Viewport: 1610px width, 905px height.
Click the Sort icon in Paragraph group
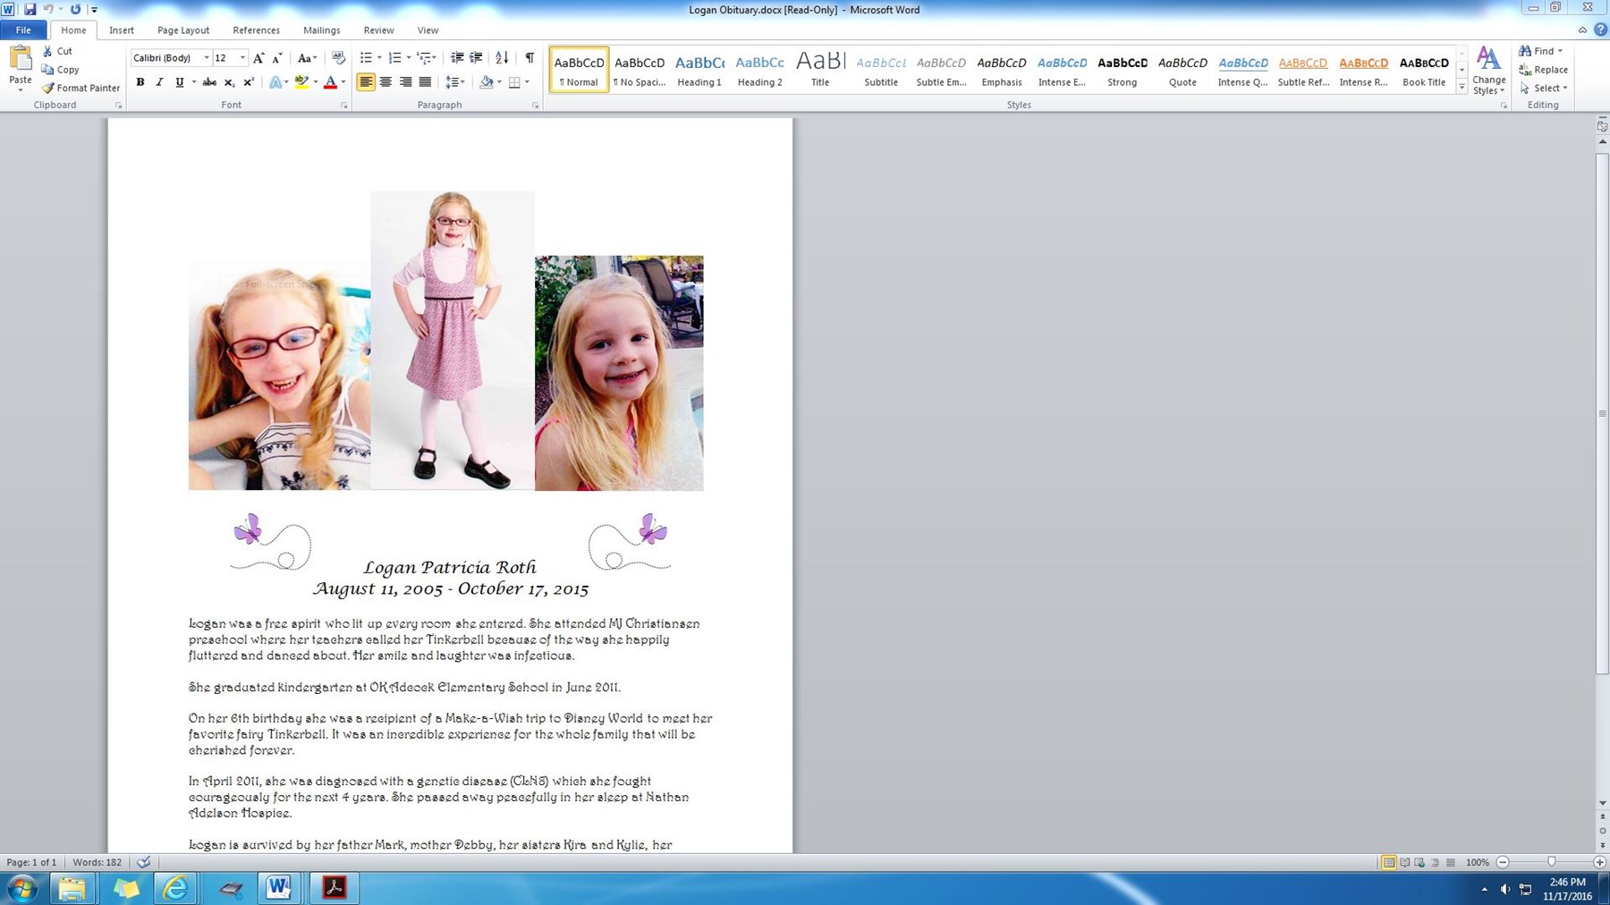pyautogui.click(x=501, y=57)
